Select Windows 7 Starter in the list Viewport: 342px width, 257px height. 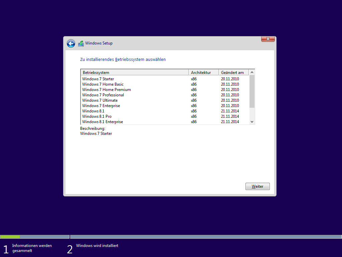tap(165, 79)
